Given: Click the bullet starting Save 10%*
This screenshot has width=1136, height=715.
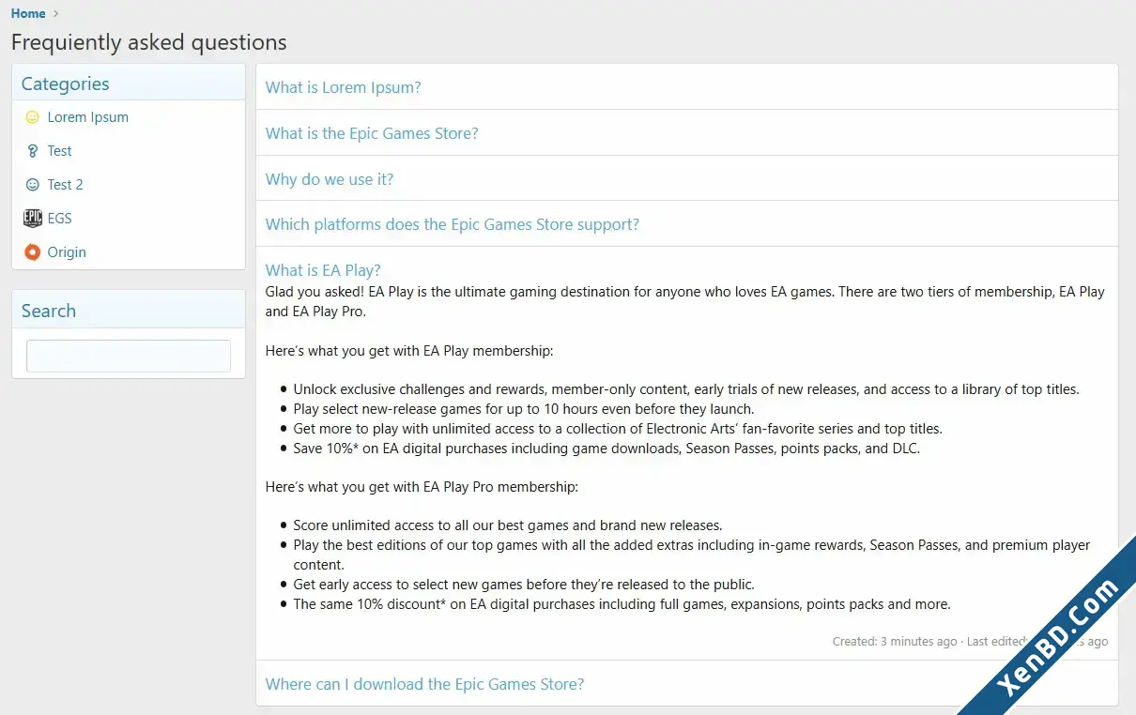Looking at the screenshot, I should pyautogui.click(x=606, y=449).
